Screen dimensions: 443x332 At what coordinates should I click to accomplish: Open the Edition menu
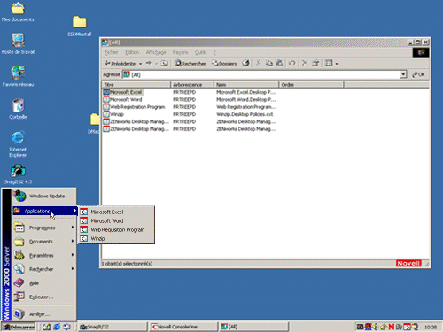pos(132,52)
